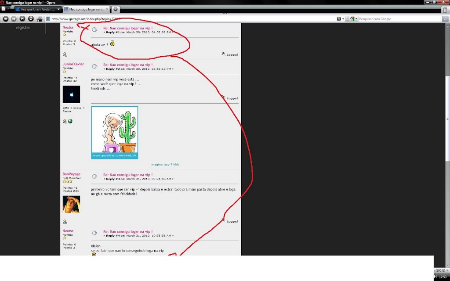Open the Google search engine selector dropdown
This screenshot has height=281, width=450.
(x=353, y=19)
